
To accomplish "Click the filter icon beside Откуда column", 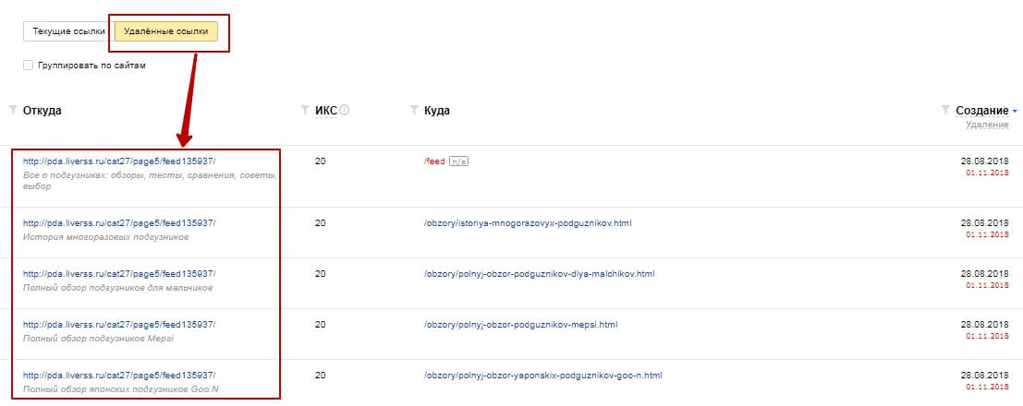I will tap(13, 110).
